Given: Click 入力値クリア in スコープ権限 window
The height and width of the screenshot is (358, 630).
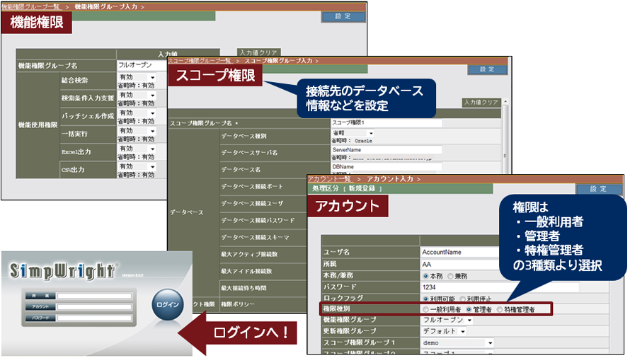Looking at the screenshot, I should (481, 103).
